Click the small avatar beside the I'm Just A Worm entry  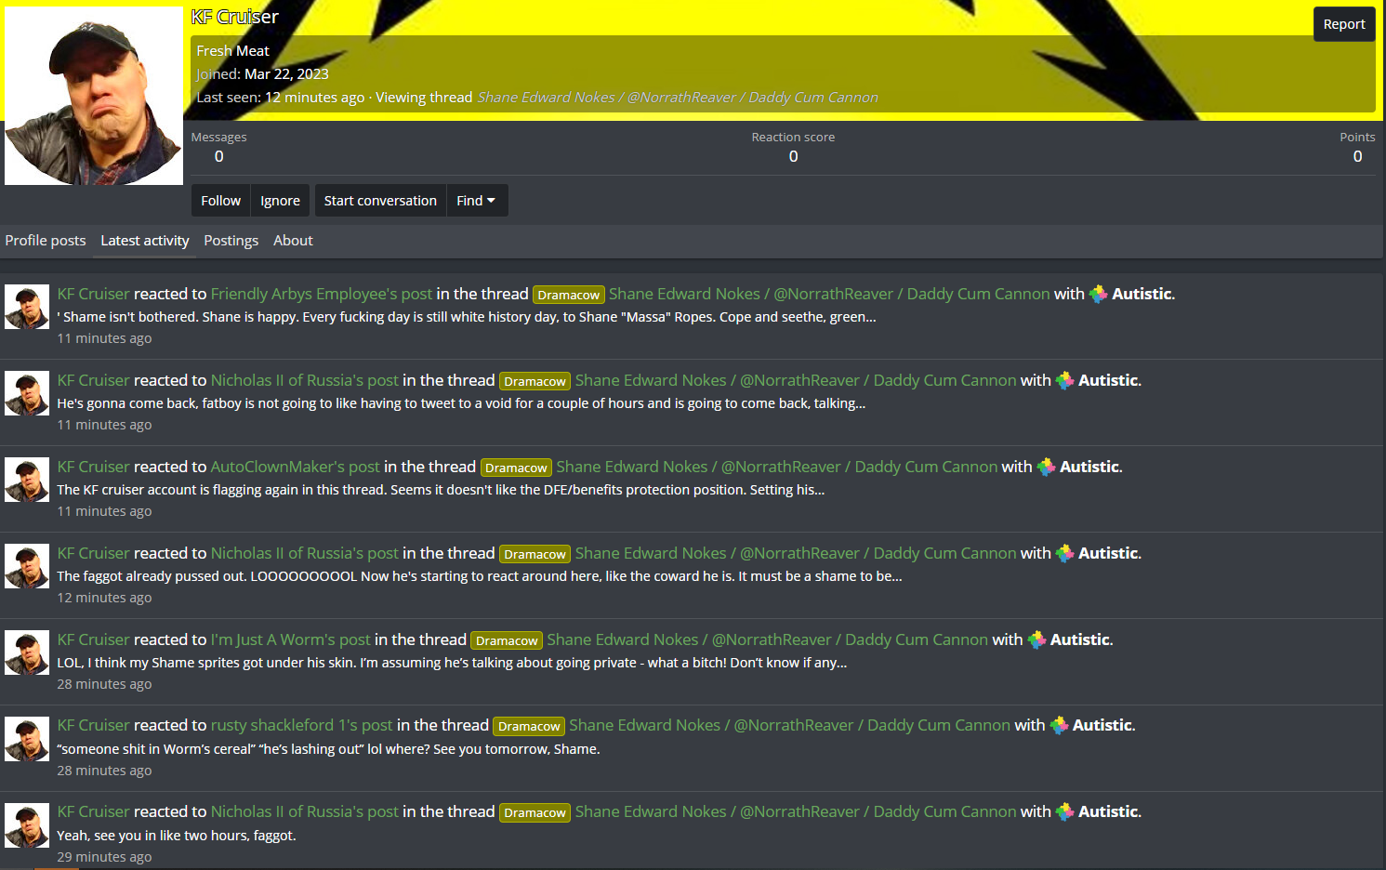(27, 652)
